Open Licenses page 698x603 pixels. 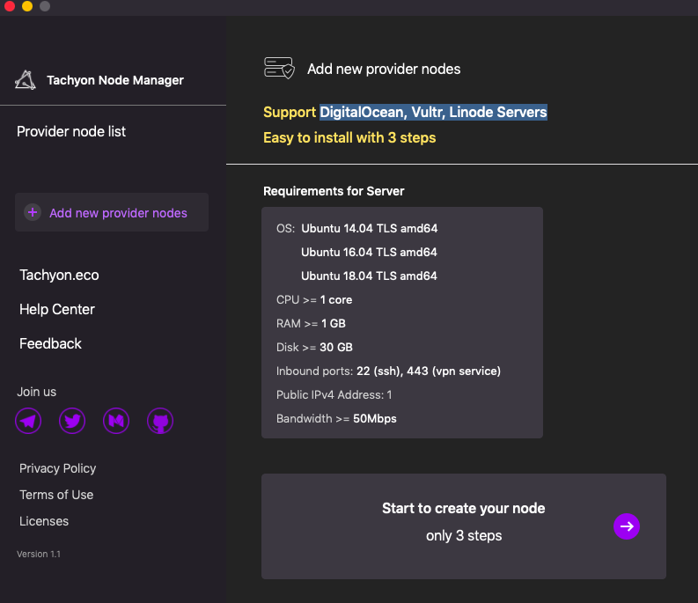pyautogui.click(x=44, y=521)
